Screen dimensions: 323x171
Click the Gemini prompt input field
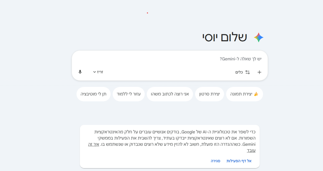170,59
